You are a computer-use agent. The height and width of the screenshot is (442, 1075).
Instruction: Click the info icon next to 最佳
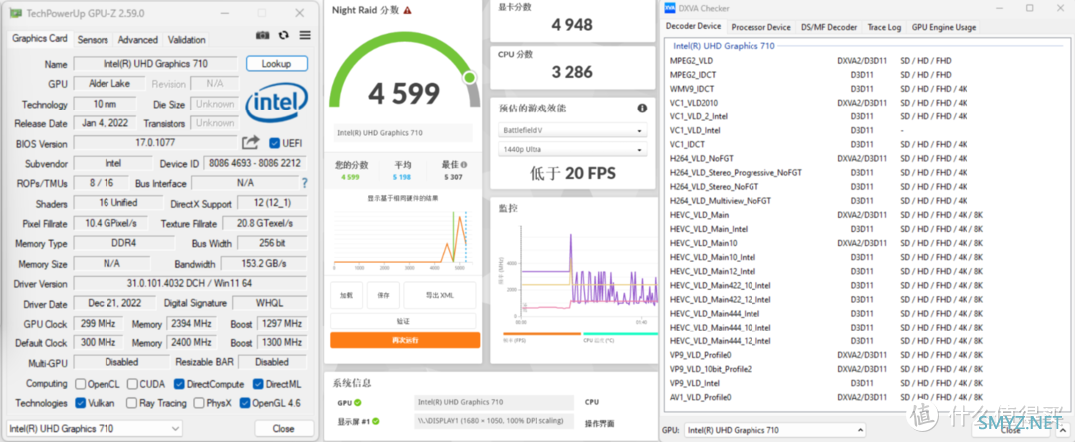point(464,165)
